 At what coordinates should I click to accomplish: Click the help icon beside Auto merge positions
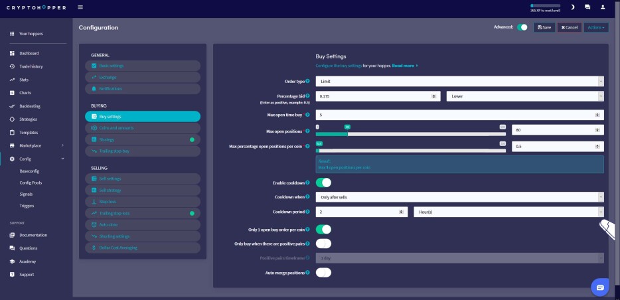[307, 273]
